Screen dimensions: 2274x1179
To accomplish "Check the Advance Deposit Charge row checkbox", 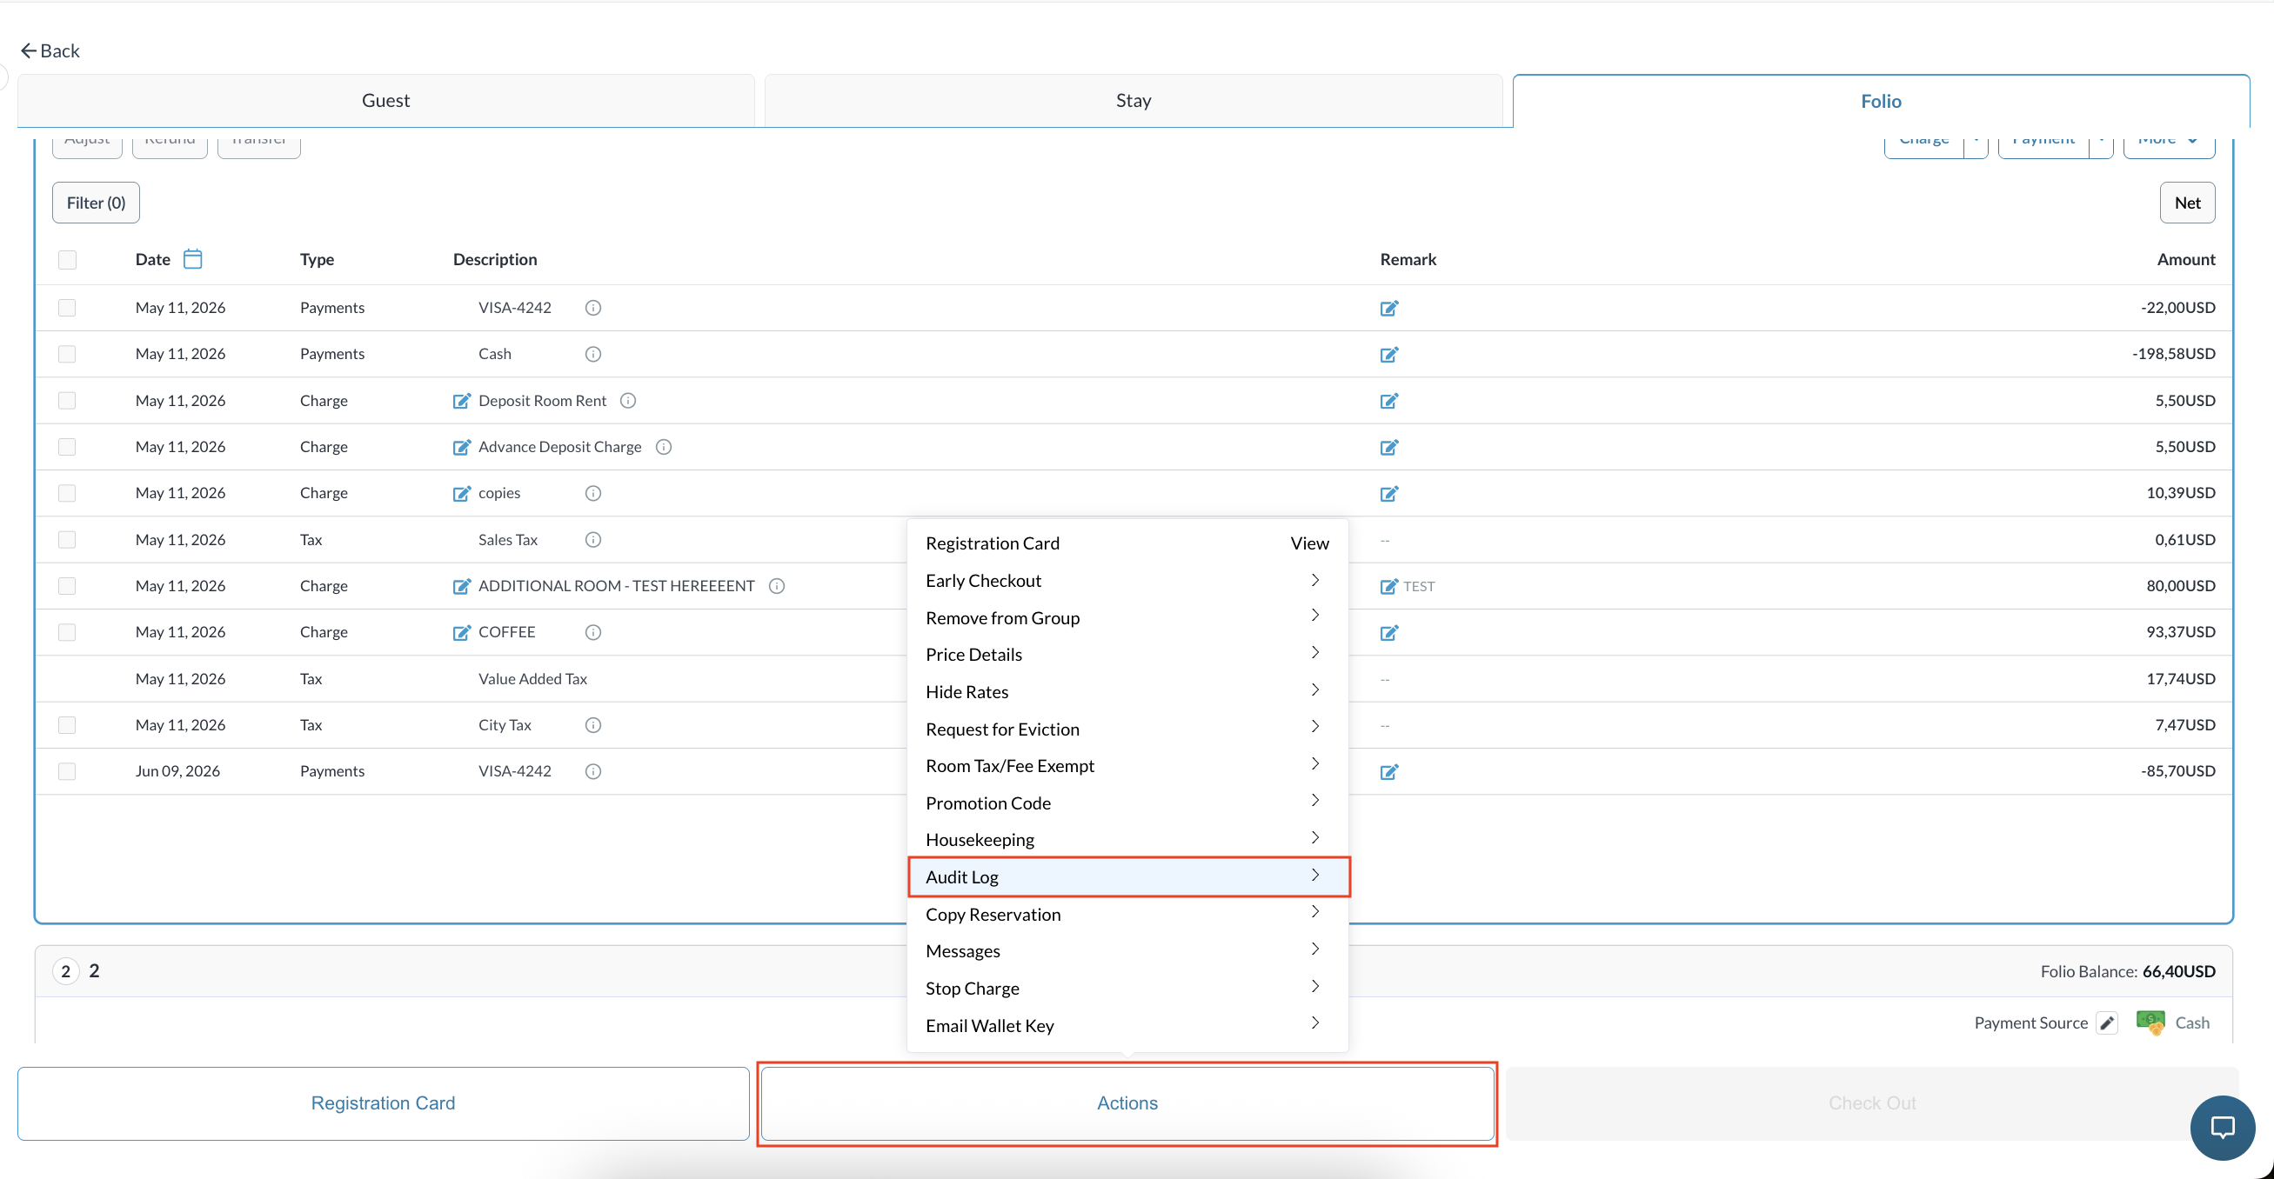I will [x=67, y=447].
